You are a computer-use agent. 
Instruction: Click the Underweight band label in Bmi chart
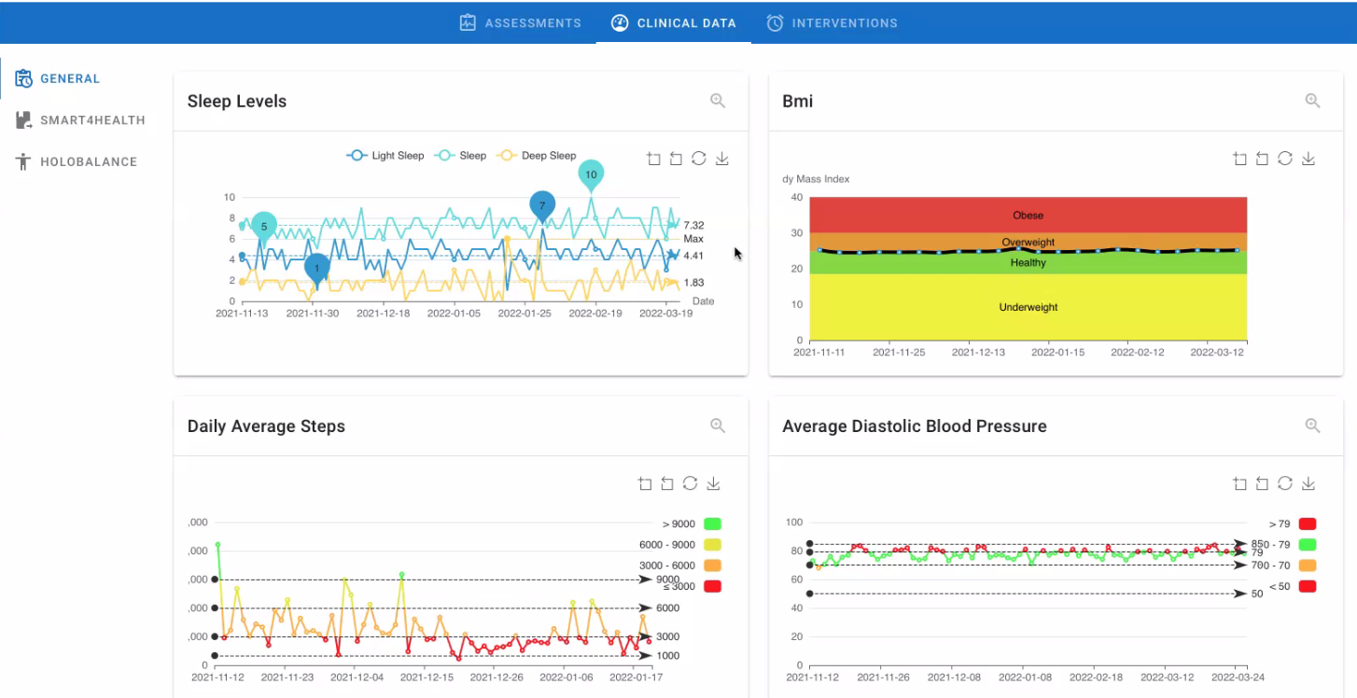coord(1028,307)
